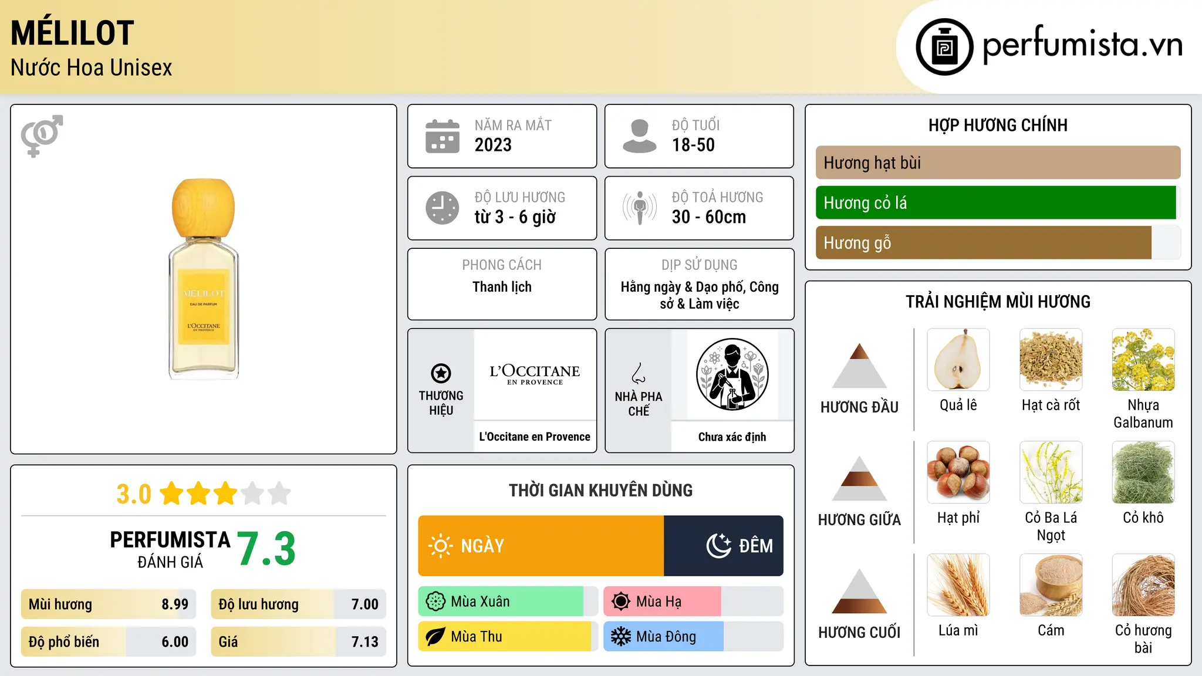Click the sillage icon beside Độ toả hương
This screenshot has width=1202, height=676.
[x=640, y=208]
